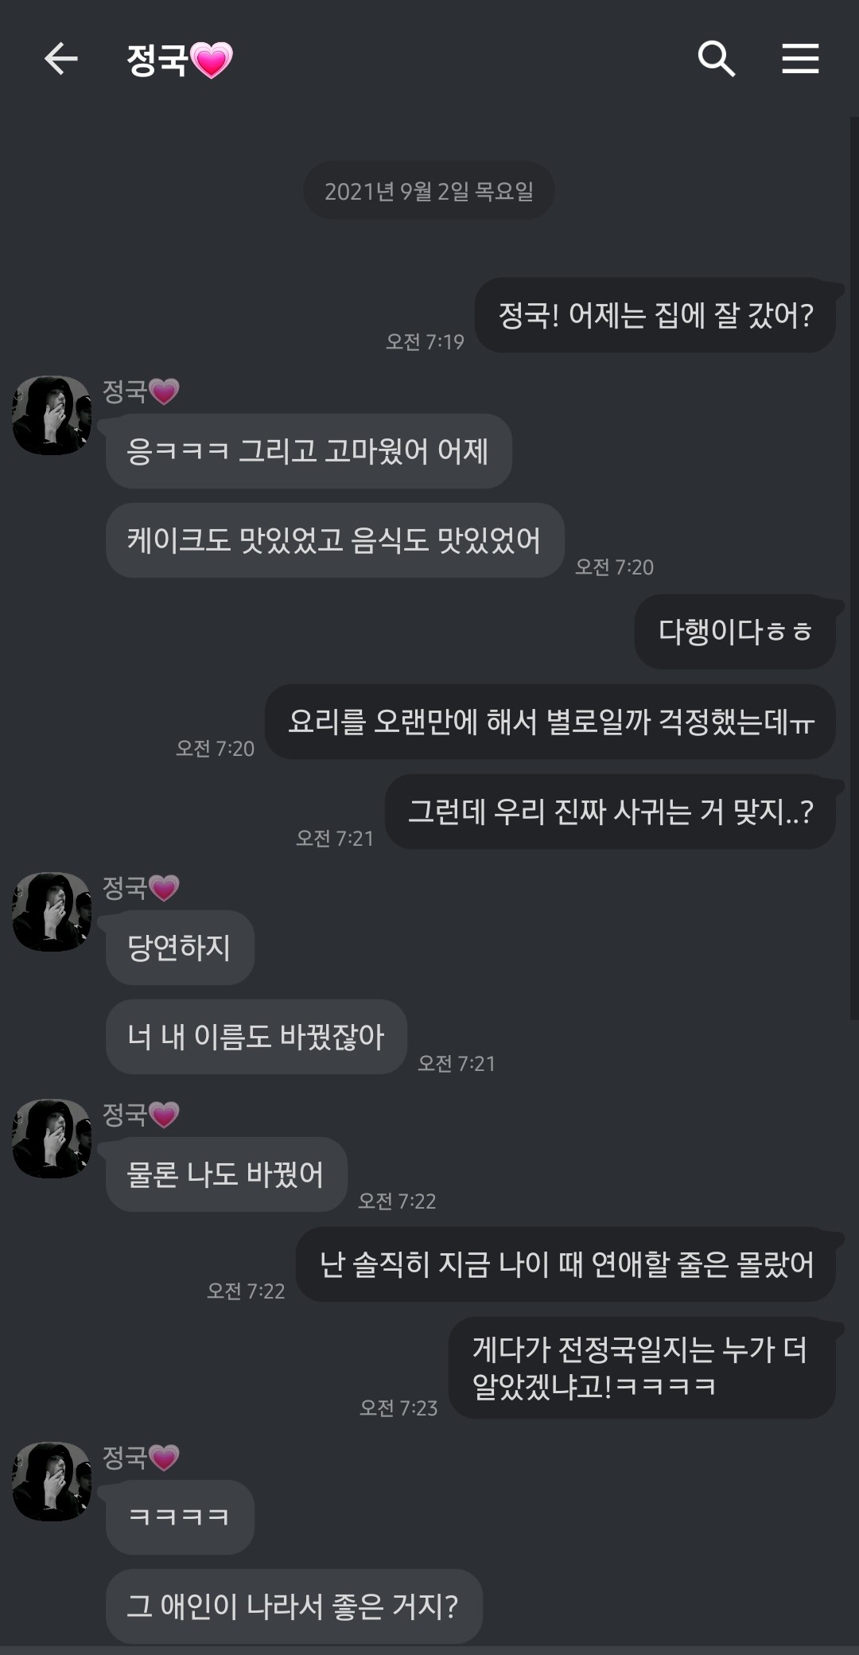
Task: Select the '게다가 전정국일지는 누가 더' bubble
Action: pos(642,1368)
